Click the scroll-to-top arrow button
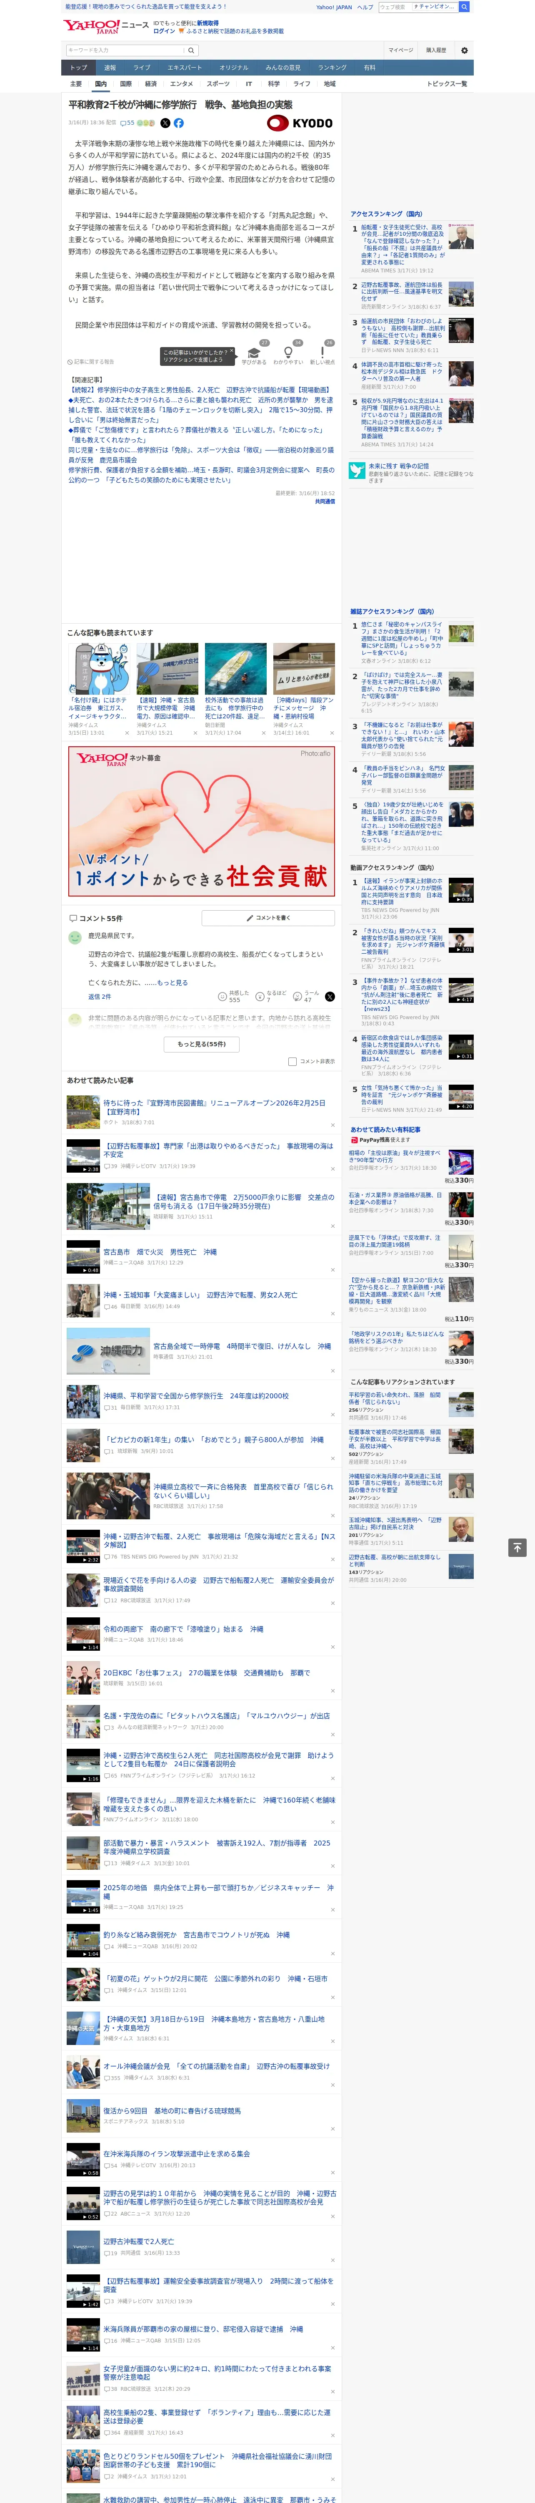This screenshot has height=2503, width=535. [x=517, y=1547]
